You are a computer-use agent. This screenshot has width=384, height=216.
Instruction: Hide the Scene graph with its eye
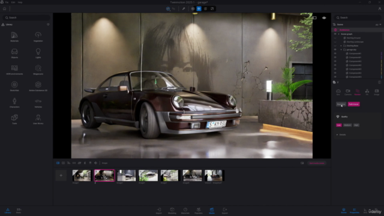[x=335, y=34]
